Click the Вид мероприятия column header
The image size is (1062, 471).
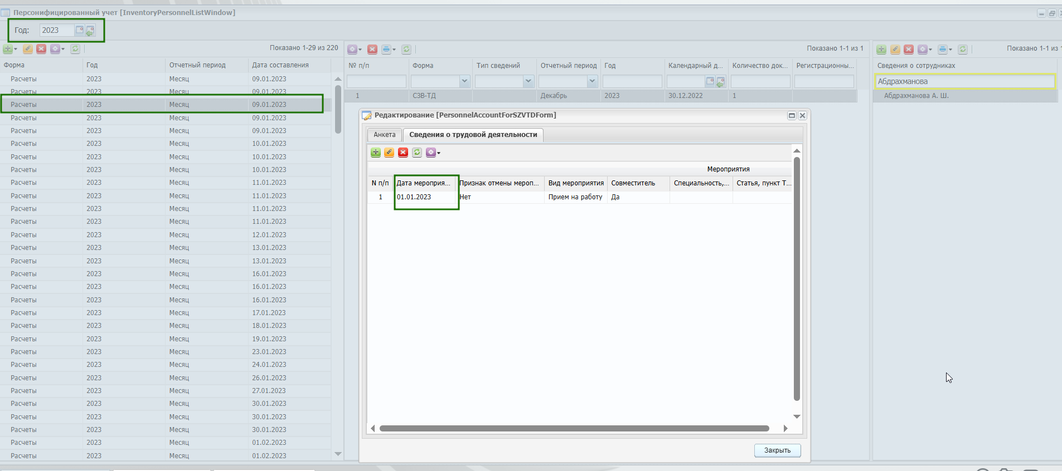pos(576,183)
